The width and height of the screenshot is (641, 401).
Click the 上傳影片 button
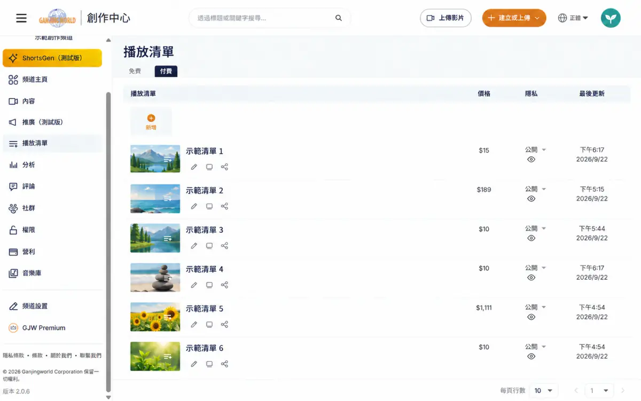coord(446,18)
